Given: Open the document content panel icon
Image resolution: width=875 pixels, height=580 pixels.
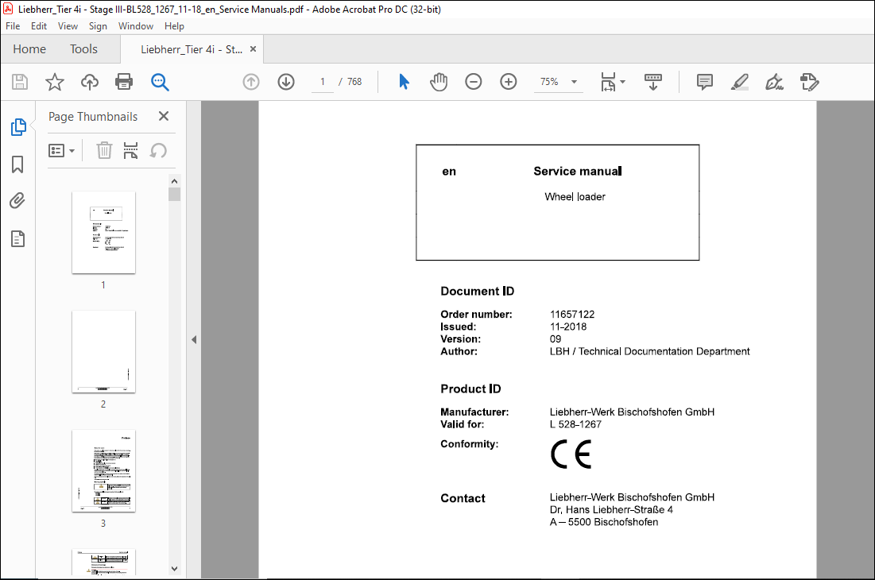Looking at the screenshot, I should tap(17, 239).
